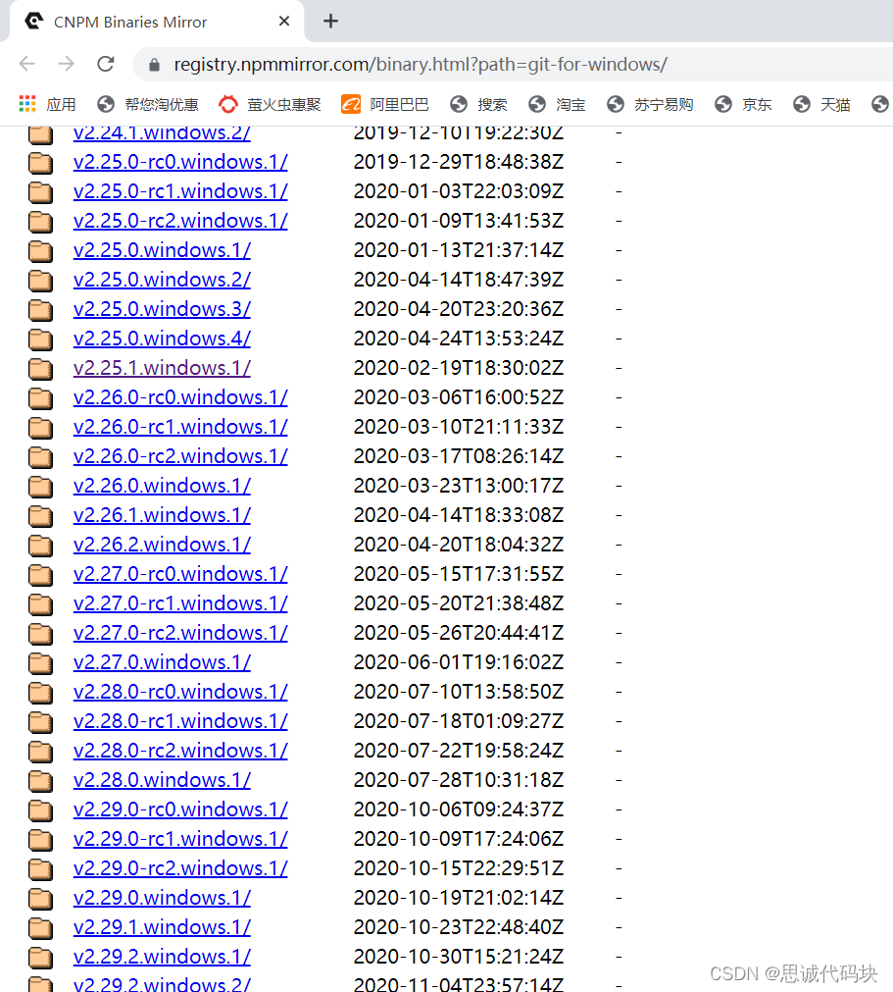This screenshot has height=992, width=893.
Task: Open v2.27.0-rc1.windows.1/ folder link
Action: pyautogui.click(x=180, y=602)
